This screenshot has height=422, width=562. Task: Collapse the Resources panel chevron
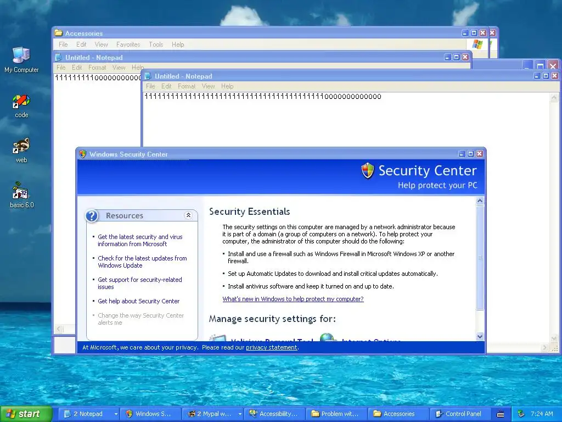click(188, 215)
